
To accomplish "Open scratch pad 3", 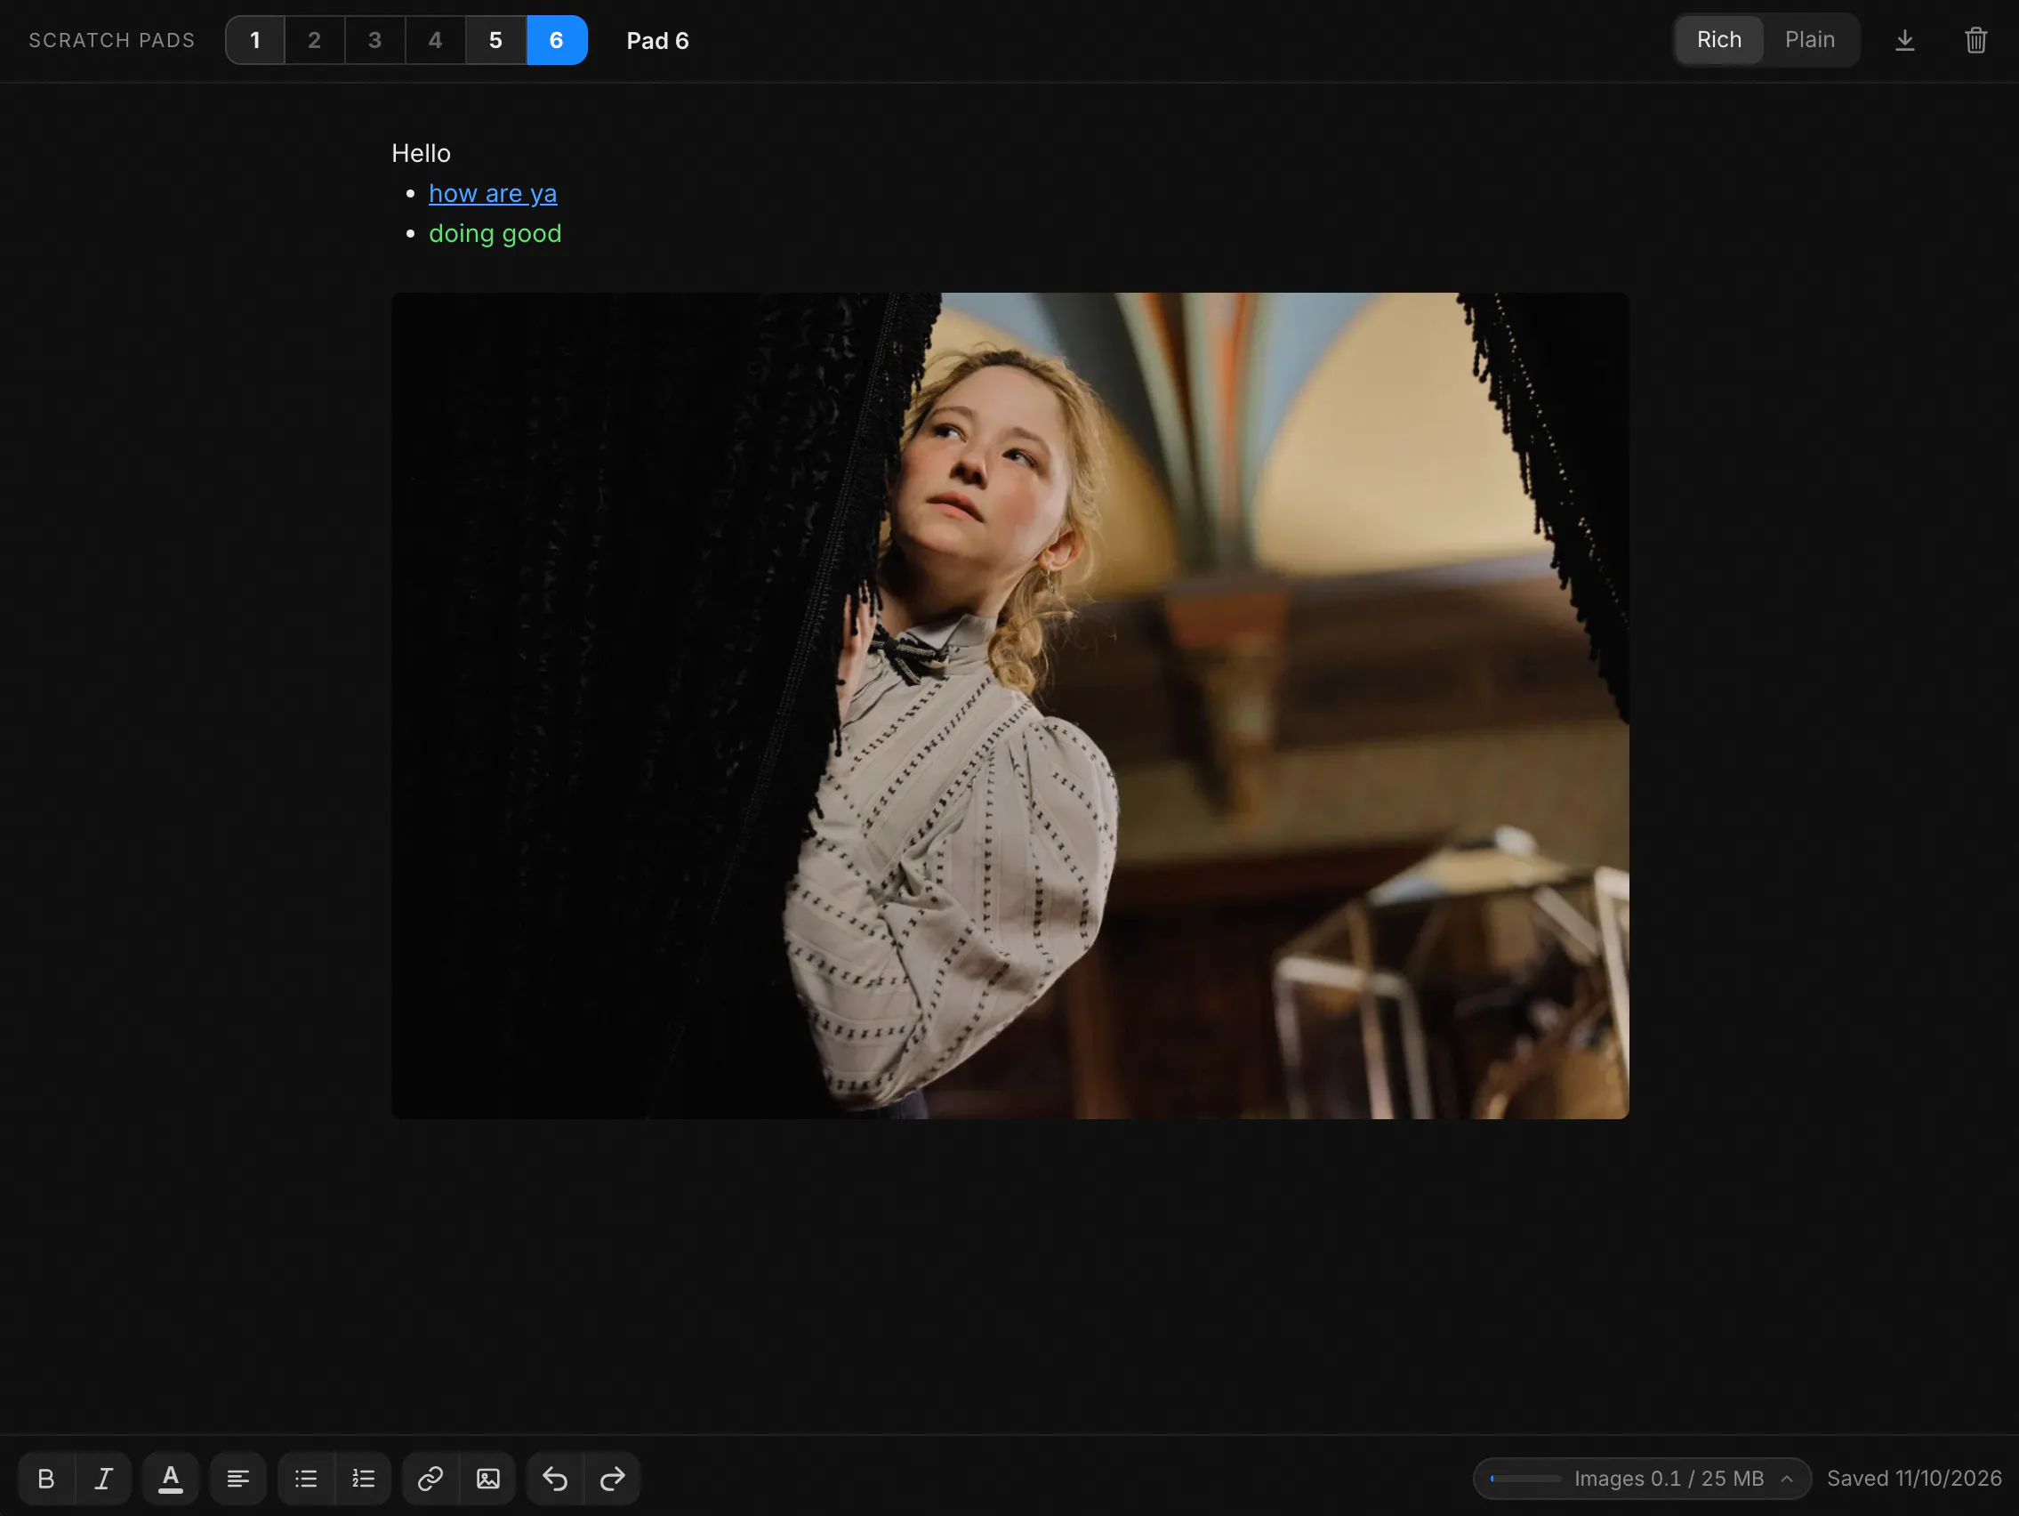I will click(375, 40).
